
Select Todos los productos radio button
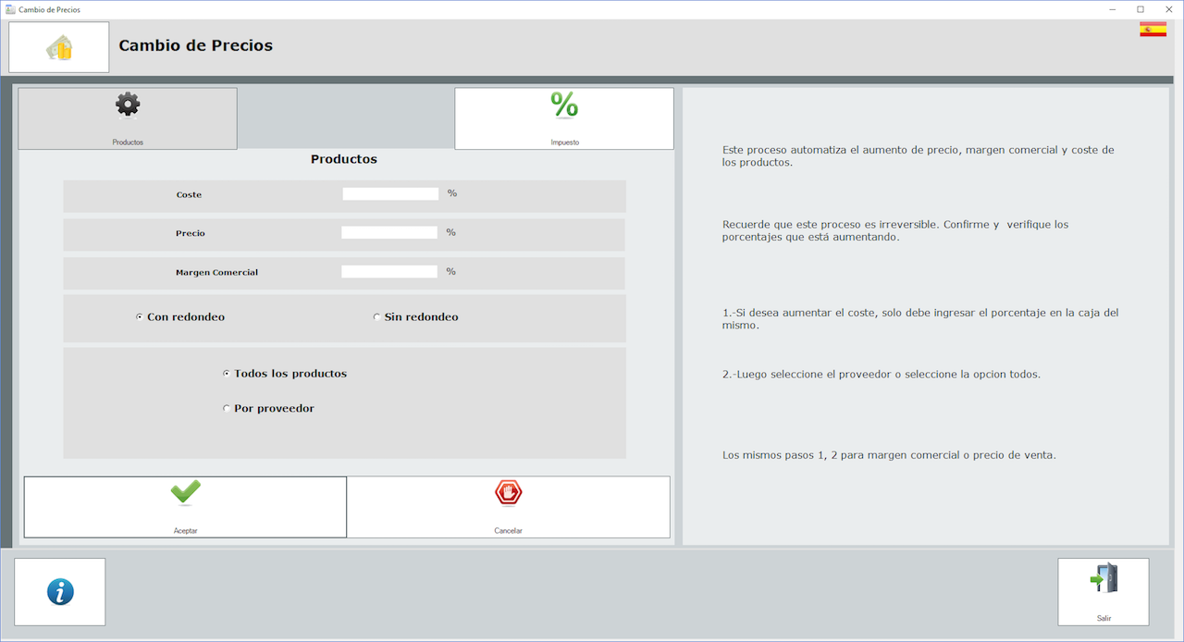(x=227, y=374)
